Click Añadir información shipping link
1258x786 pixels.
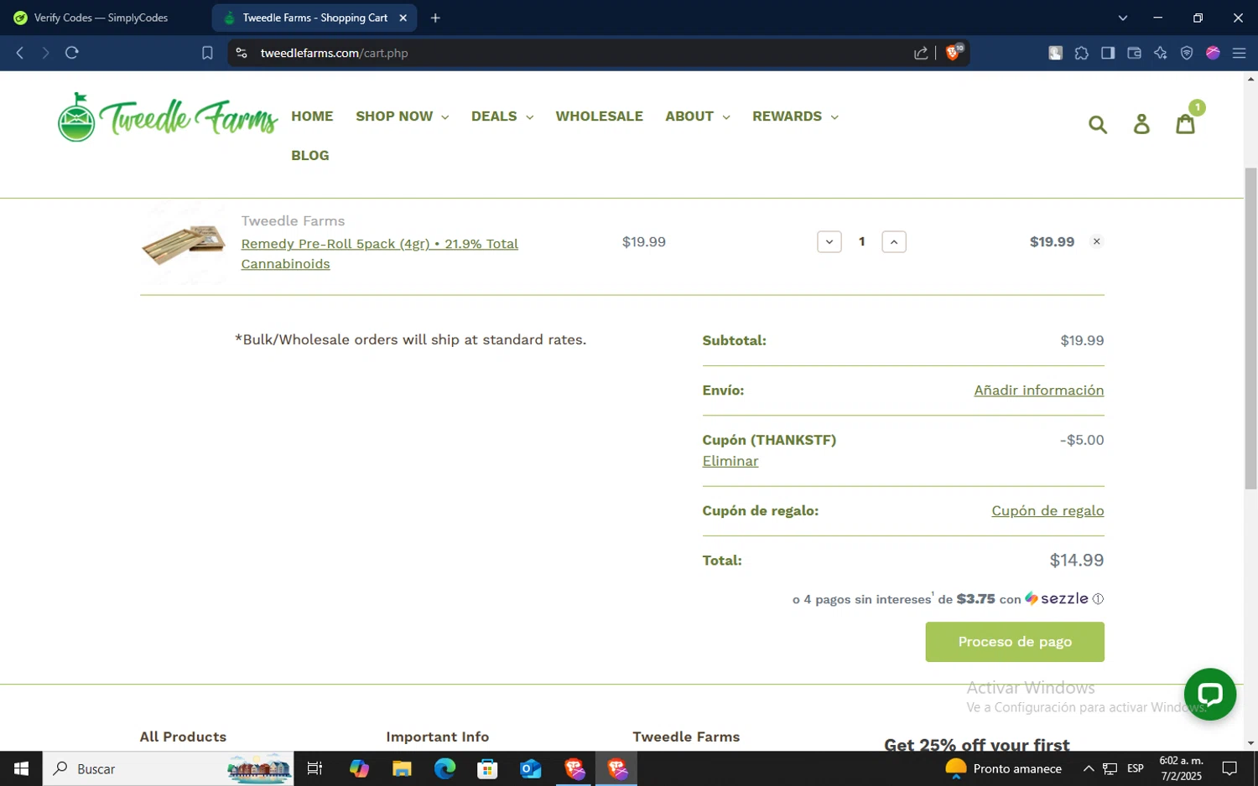(x=1038, y=390)
